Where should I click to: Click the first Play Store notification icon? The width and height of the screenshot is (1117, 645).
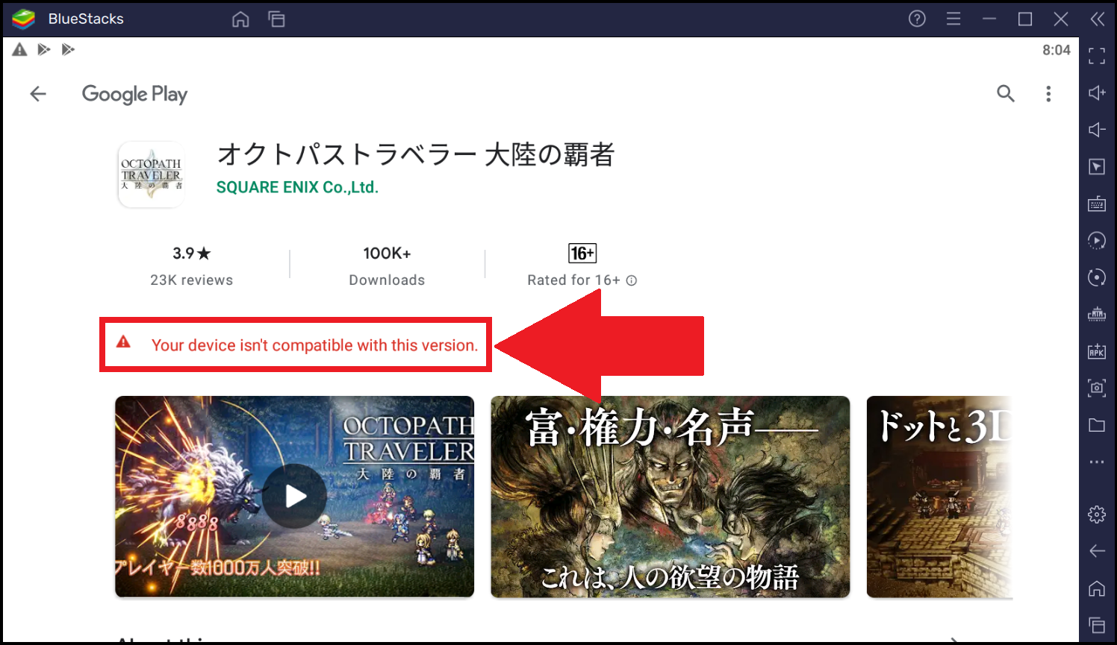[44, 49]
